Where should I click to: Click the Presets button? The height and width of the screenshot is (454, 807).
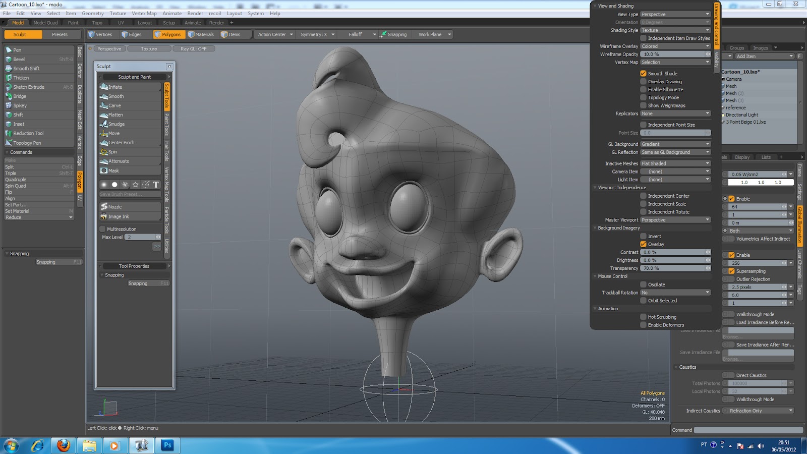60,34
